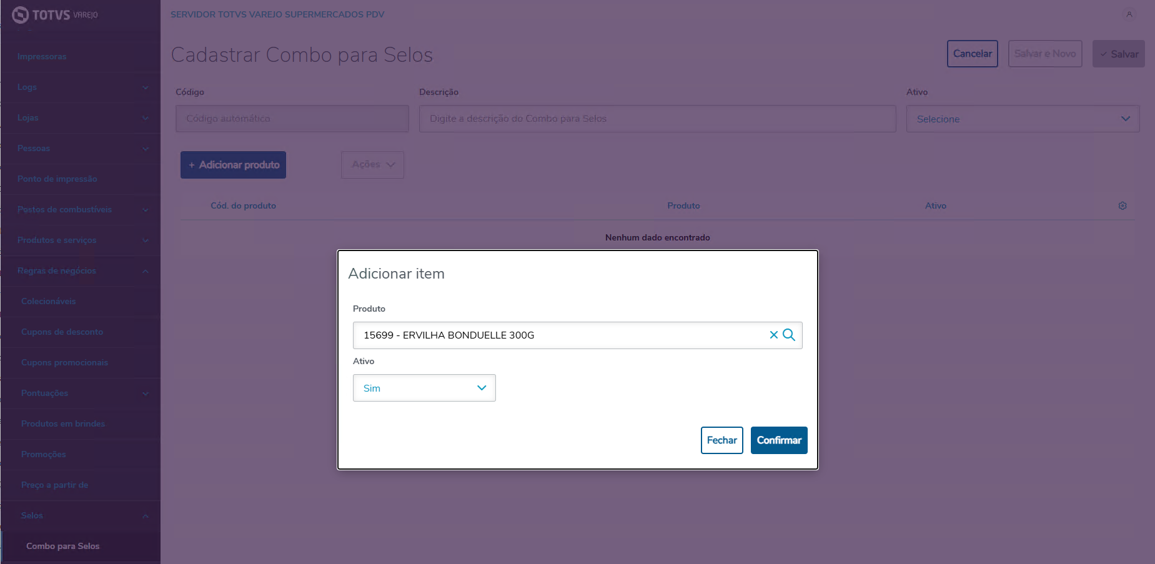The width and height of the screenshot is (1155, 564).
Task: Click the search magnifier in Produto field
Action: 789,335
